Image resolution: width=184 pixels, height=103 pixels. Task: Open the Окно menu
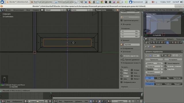pyautogui.click(x=28, y=10)
